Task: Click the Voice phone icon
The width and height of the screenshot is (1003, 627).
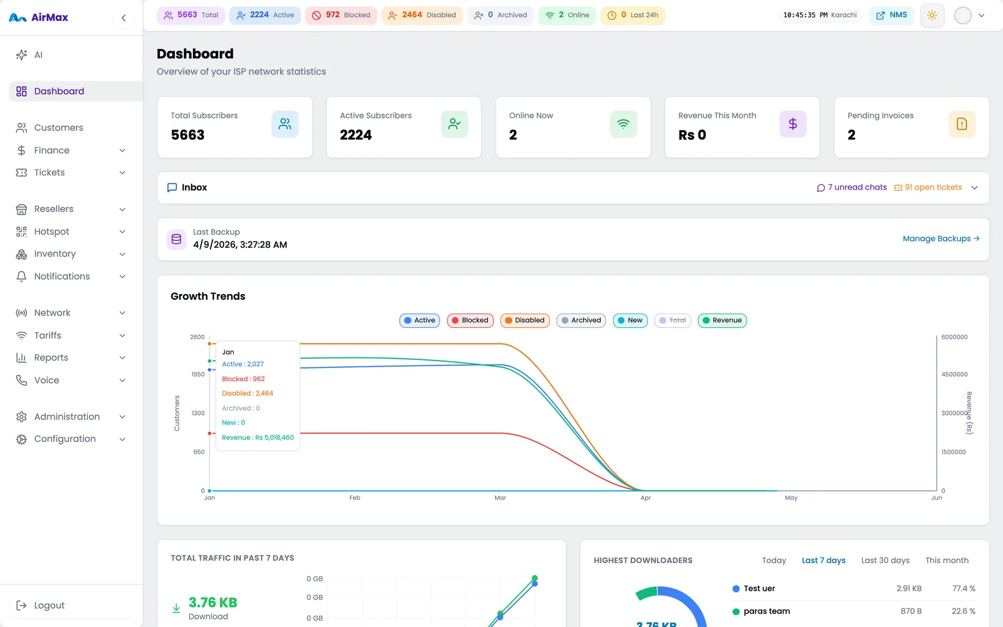Action: [x=21, y=380]
